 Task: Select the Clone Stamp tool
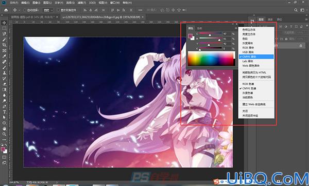click(4, 73)
